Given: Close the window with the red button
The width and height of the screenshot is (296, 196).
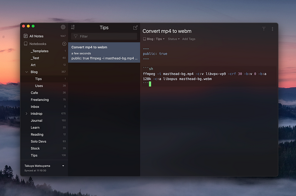Looking at the screenshot, I should coord(24,26).
